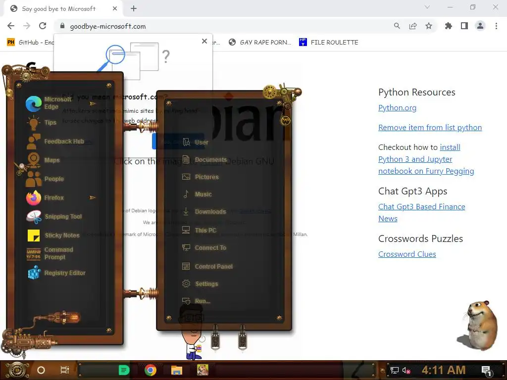507x380 pixels.
Task: Open GitHub bookmark in bookmarks bar
Action: pos(30,43)
